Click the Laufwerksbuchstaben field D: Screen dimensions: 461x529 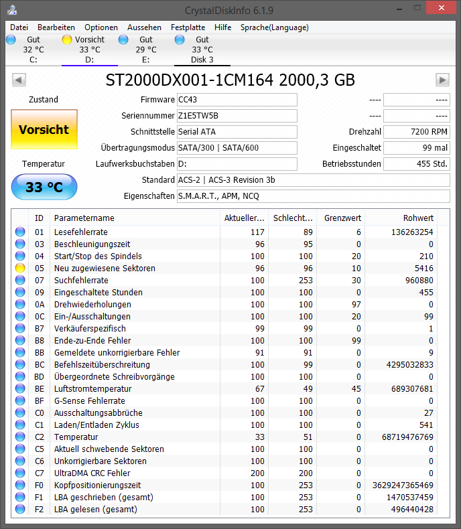tap(237, 163)
